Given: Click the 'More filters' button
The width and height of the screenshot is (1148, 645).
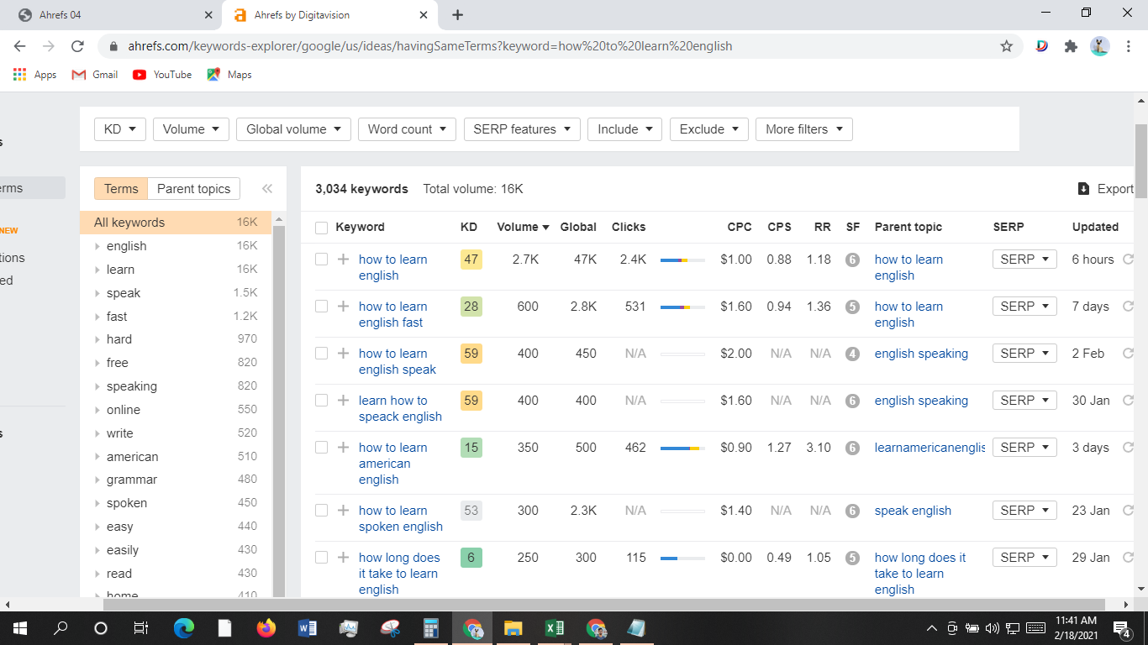Looking at the screenshot, I should 804,129.
